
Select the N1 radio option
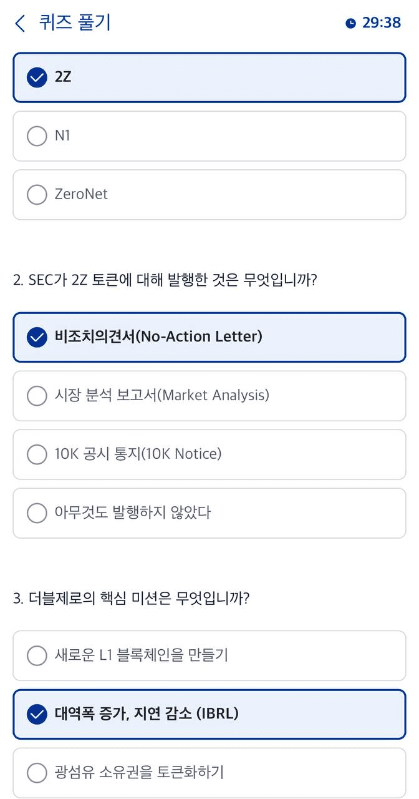(x=37, y=135)
